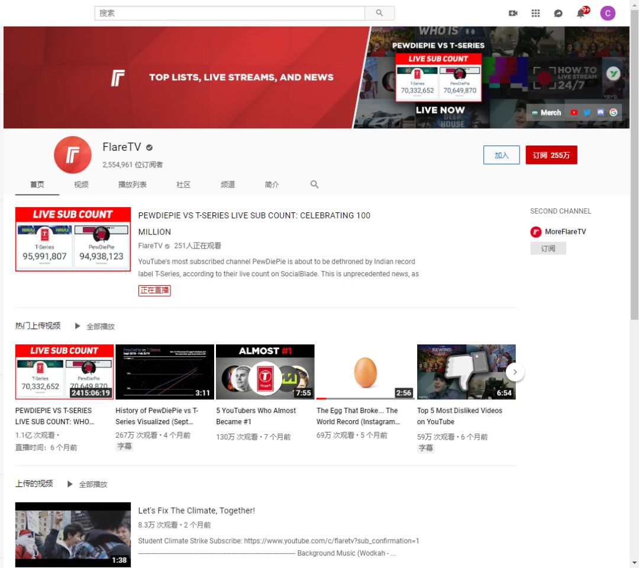Click the FlareTV uploader name under live video
This screenshot has height=568, width=639.
click(150, 246)
